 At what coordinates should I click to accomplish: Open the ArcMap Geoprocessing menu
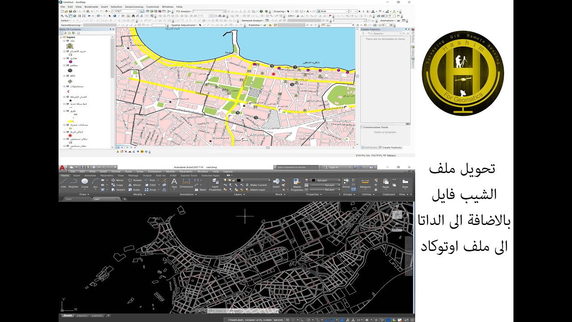point(134,7)
